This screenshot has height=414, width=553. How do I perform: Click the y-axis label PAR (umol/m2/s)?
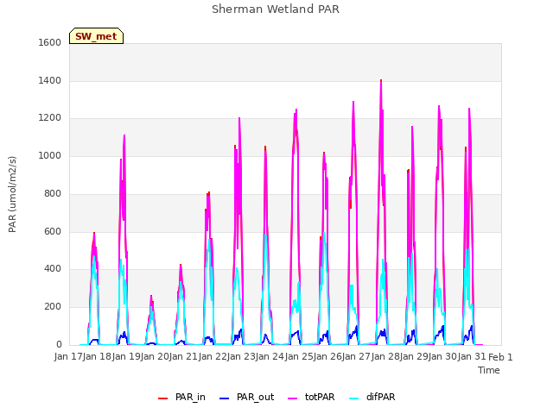[x=12, y=194]
